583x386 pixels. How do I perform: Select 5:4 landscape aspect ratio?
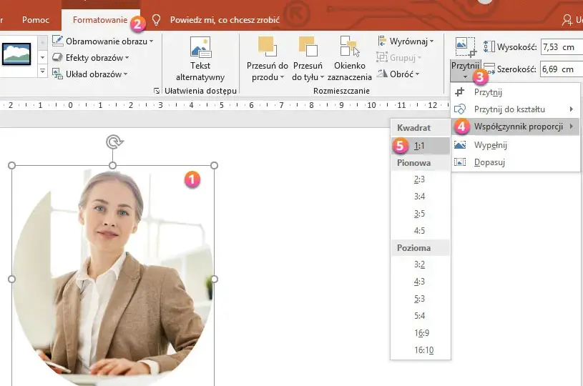[x=421, y=316]
